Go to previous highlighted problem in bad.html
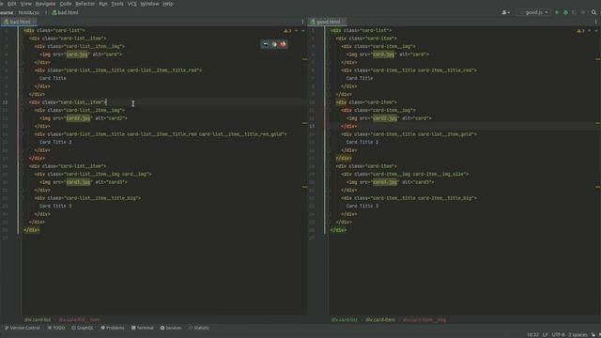This screenshot has width=601, height=338. click(297, 31)
